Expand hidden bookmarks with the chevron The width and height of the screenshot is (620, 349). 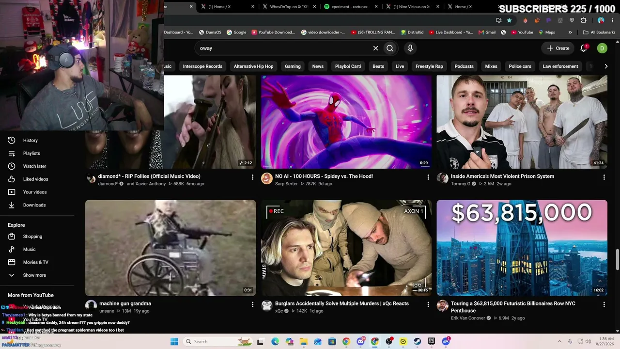[x=570, y=32]
